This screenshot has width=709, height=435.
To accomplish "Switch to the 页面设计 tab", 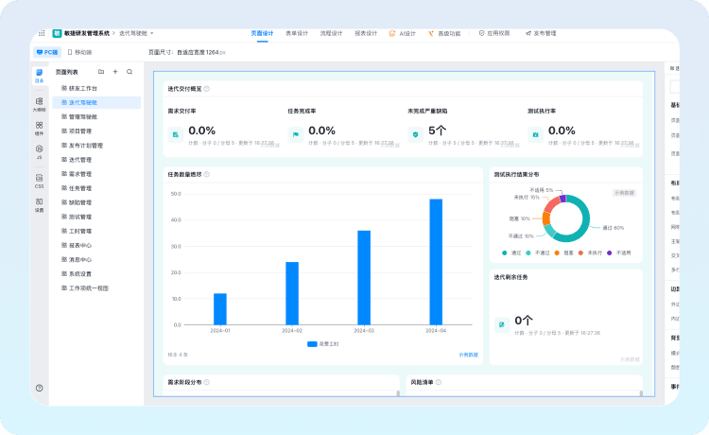I will (x=262, y=33).
